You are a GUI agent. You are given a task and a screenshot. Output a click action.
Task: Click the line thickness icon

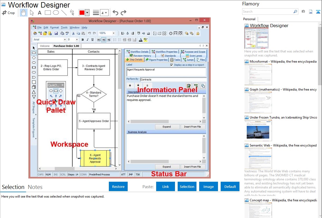(96, 13)
